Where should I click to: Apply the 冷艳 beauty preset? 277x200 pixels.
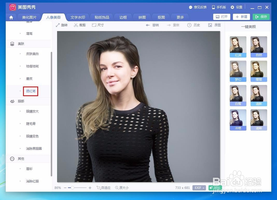(x=238, y=120)
